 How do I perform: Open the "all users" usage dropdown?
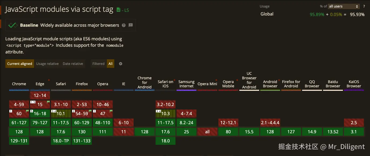coord(344,6)
